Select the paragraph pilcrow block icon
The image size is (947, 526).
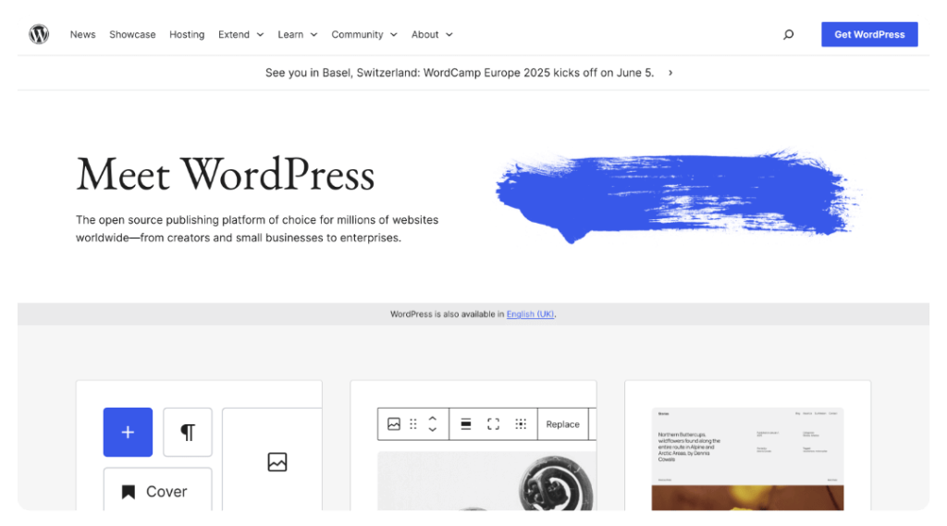coord(188,432)
